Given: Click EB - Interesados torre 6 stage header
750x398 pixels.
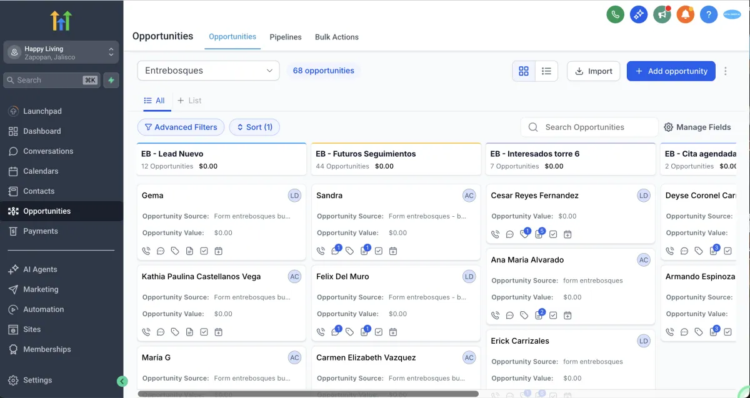Looking at the screenshot, I should coord(571,159).
